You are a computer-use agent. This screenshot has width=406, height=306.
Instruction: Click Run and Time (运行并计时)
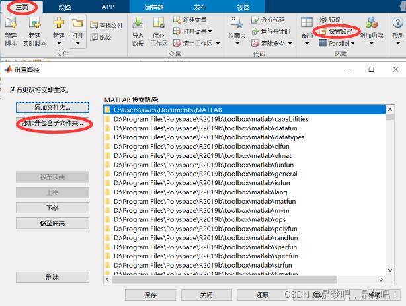click(271, 31)
